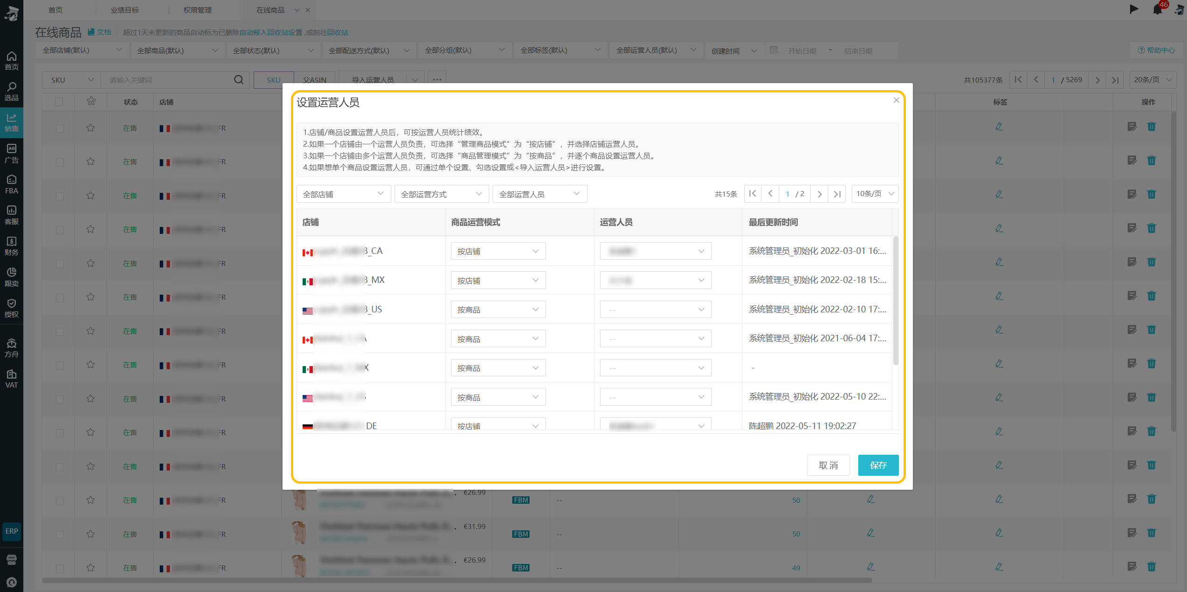This screenshot has height=592, width=1187.
Task: Open the 首页 home icon in sidebar
Action: 12,61
